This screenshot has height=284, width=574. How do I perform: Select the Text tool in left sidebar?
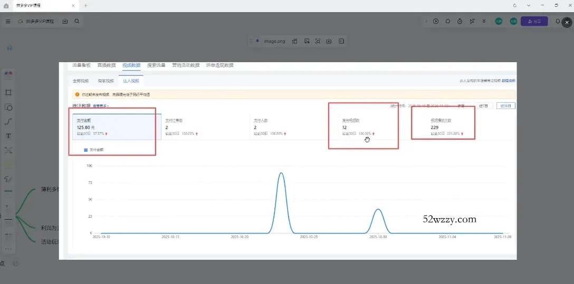point(8,136)
